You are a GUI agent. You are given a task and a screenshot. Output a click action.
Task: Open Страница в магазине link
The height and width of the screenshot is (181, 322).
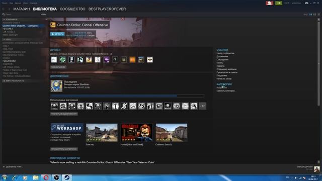point(226,69)
